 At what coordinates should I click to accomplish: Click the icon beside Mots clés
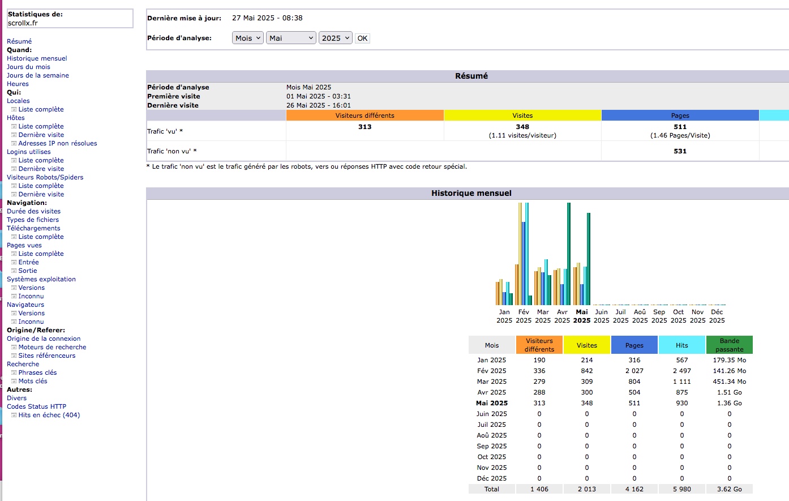[x=14, y=382]
